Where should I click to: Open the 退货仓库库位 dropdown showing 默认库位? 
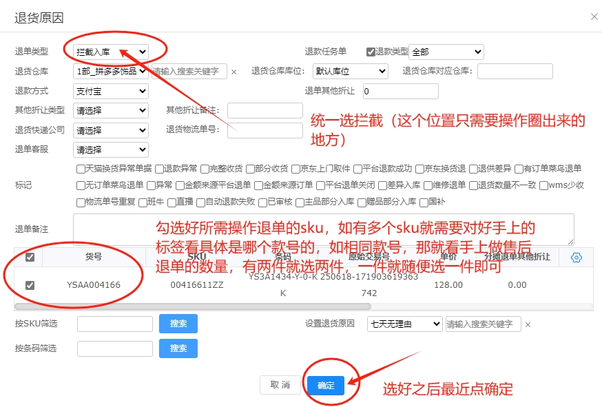[x=350, y=71]
